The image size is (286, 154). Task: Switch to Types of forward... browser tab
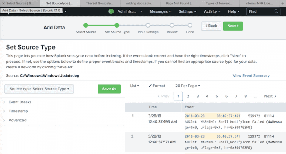point(220,3)
